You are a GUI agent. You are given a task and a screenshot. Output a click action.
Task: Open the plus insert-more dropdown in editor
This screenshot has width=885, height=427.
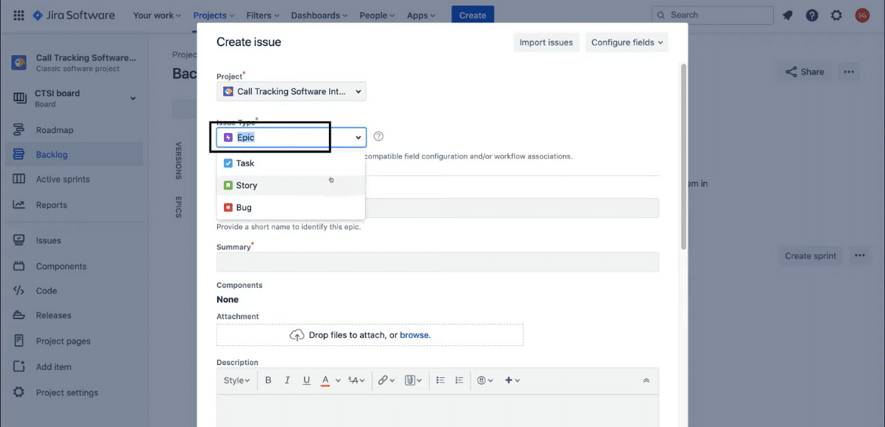(512, 380)
